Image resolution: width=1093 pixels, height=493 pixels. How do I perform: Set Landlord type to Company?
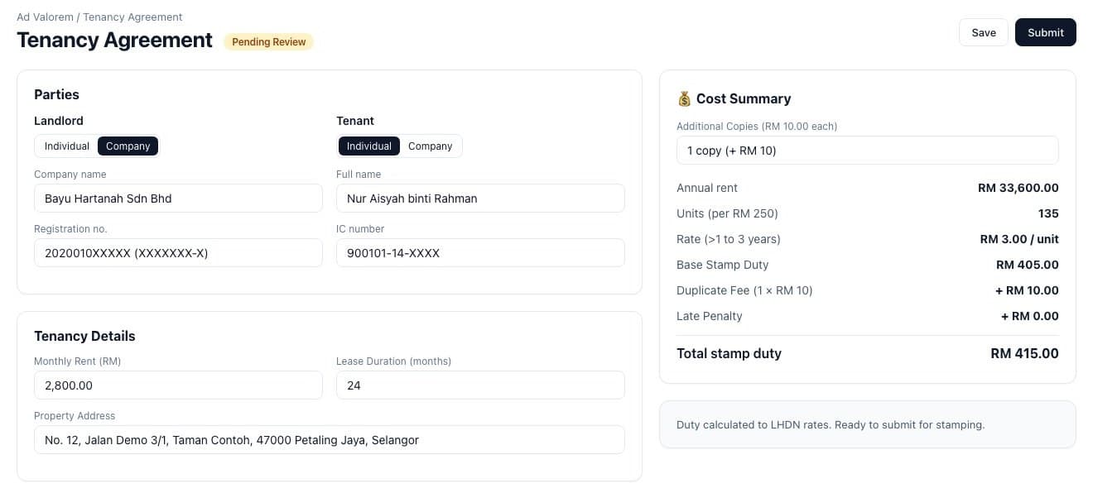pos(128,146)
